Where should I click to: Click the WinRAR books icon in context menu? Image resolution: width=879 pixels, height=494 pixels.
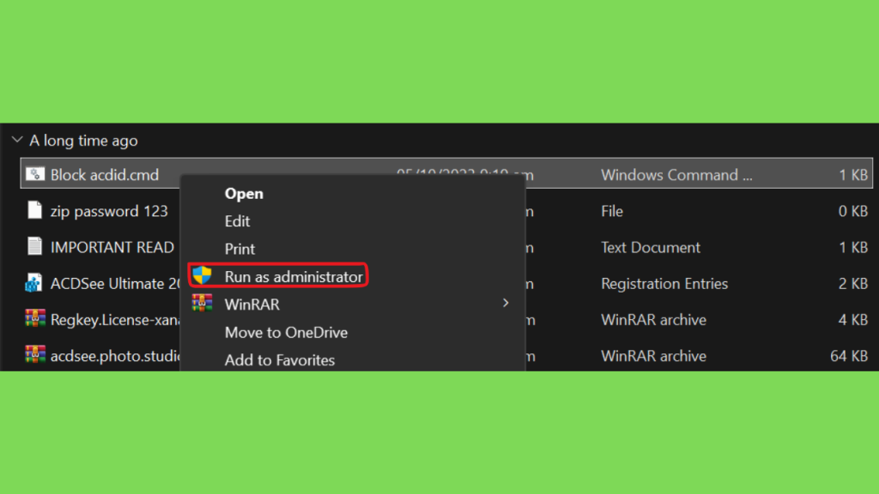point(203,304)
